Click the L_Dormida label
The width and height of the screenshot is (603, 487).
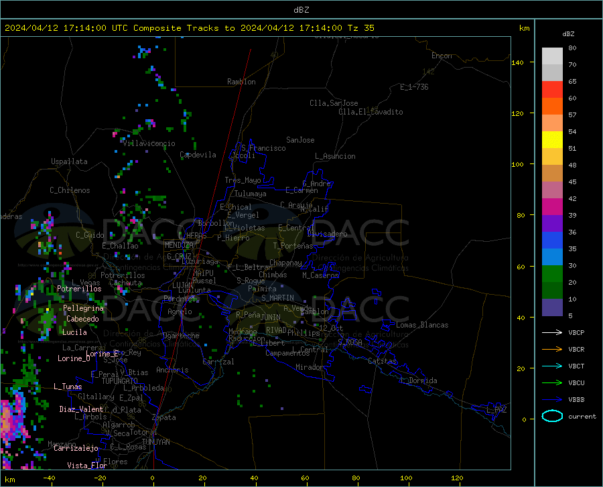tap(418, 380)
